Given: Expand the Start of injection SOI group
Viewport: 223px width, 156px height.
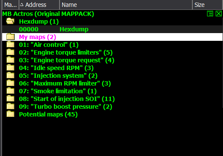Looking at the screenshot, I should click(67, 99).
